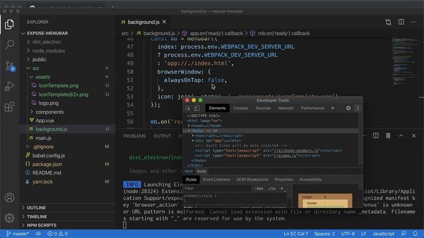The width and height of the screenshot is (424, 238).
Task: Click master branch in status bar
Action: click(x=17, y=233)
